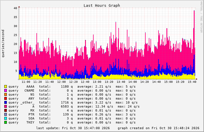204x132 pixels.
Task: Click the 35 value on y-axis
Action: 15,17
